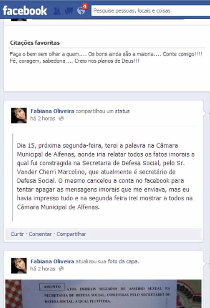Open the cover photo image with ASSUNTO document
Screen dimensions: 210x308
coord(103,294)
